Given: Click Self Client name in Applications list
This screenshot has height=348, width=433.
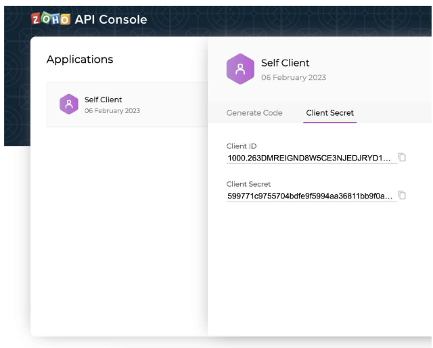Looking at the screenshot, I should (103, 100).
